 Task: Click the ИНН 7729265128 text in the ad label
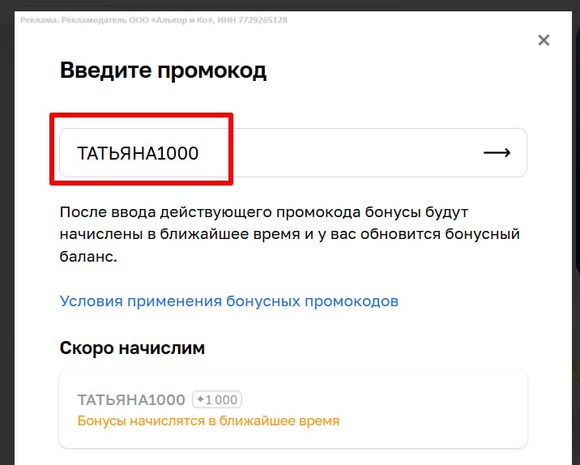(258, 19)
